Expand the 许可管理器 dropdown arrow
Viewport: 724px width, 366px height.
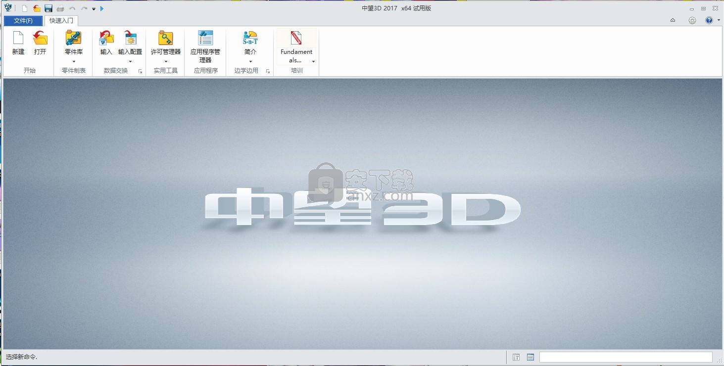pos(166,61)
